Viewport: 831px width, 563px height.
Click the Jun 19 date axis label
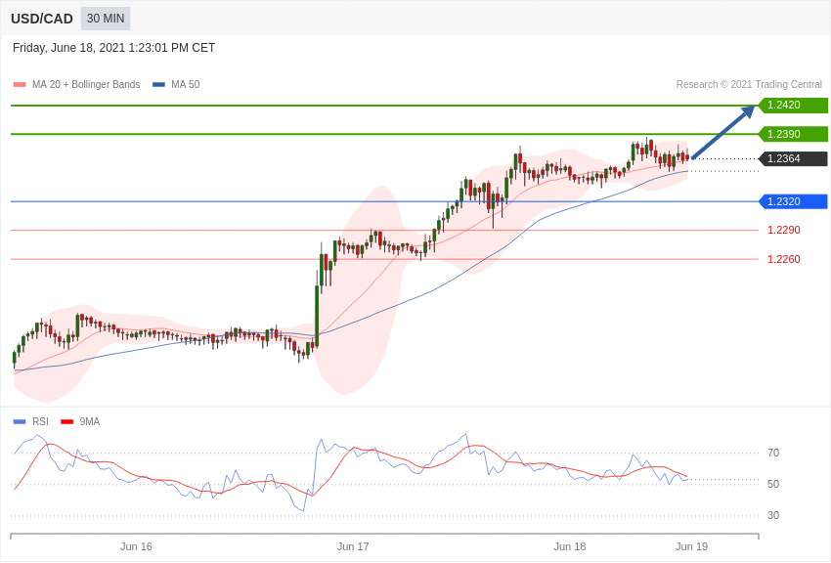click(691, 546)
